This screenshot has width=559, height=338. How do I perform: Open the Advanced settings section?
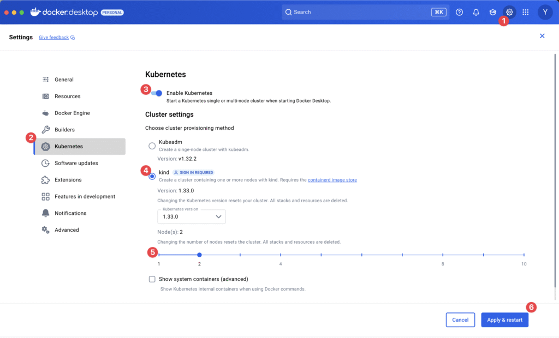pyautogui.click(x=80, y=230)
